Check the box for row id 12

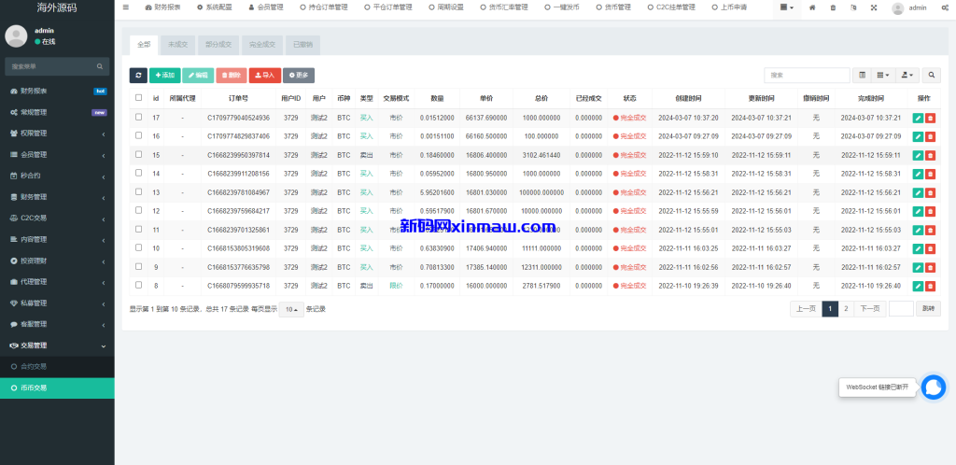138,210
